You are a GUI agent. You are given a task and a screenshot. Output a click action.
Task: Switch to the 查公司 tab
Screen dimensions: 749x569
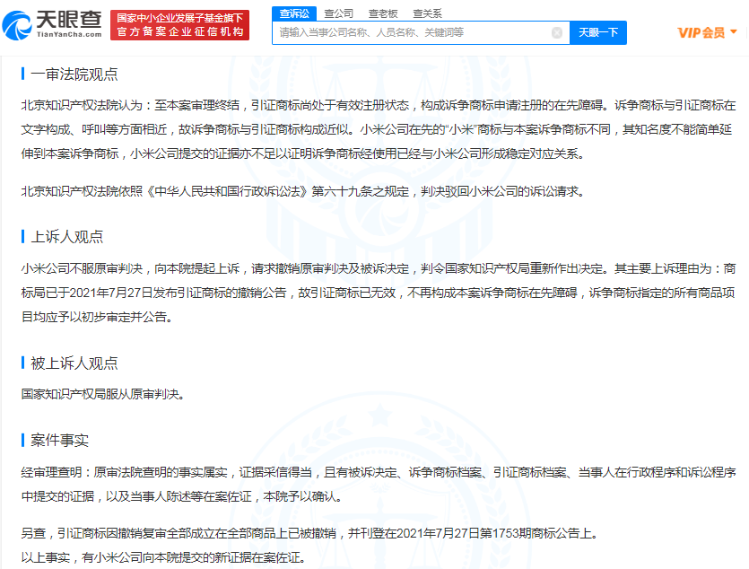tap(339, 13)
